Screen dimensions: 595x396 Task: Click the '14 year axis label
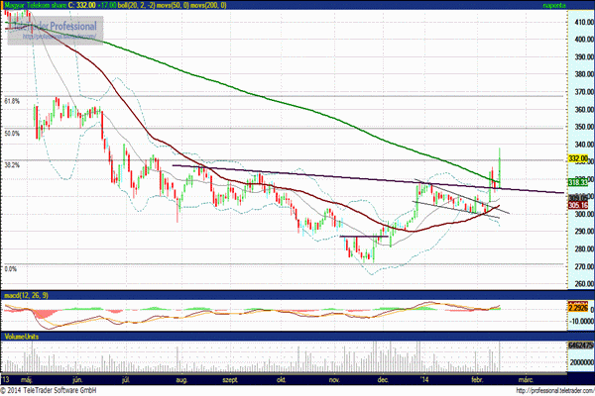(x=424, y=380)
